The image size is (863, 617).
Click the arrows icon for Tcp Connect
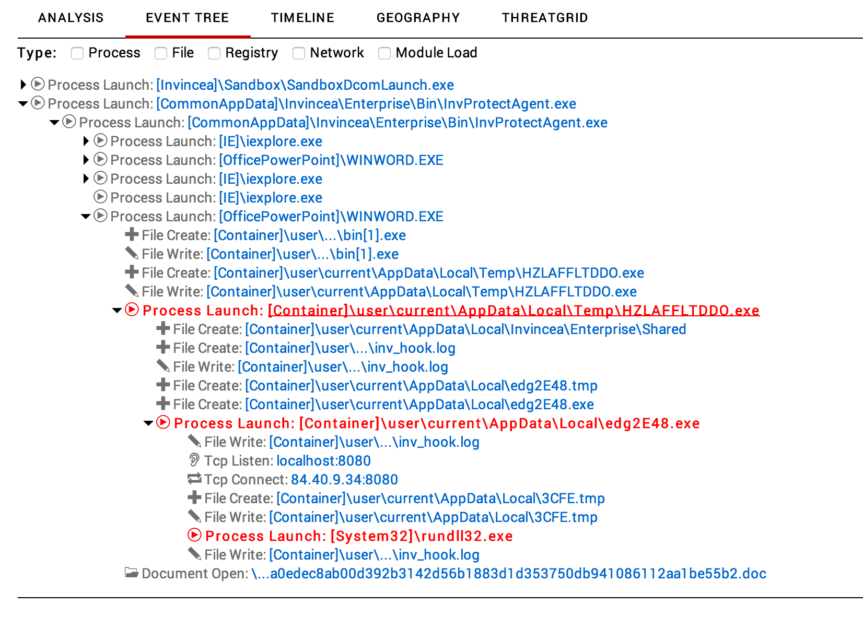tap(194, 479)
